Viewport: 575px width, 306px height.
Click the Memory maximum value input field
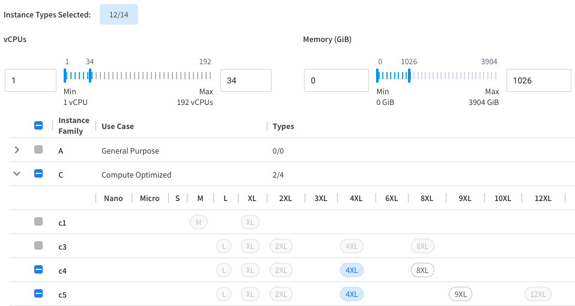click(538, 80)
